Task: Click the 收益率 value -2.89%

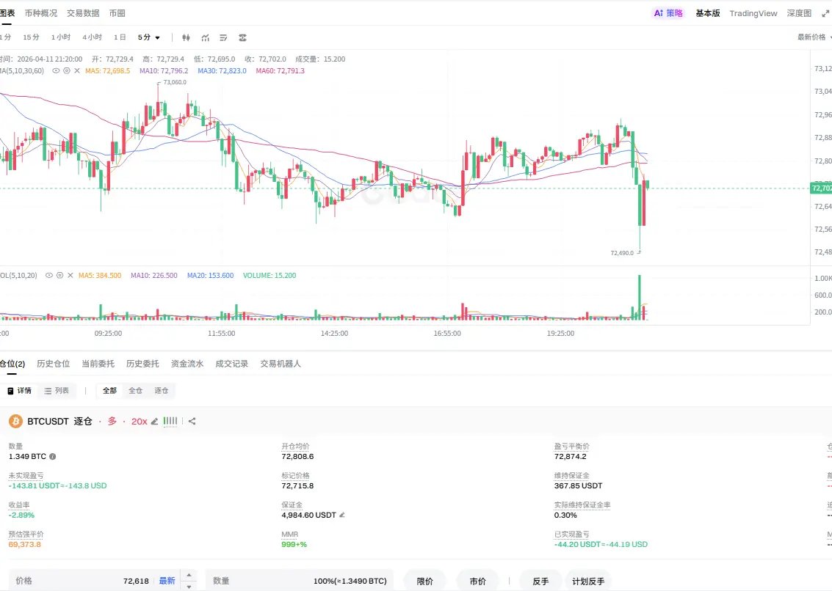Action: pyautogui.click(x=21, y=515)
